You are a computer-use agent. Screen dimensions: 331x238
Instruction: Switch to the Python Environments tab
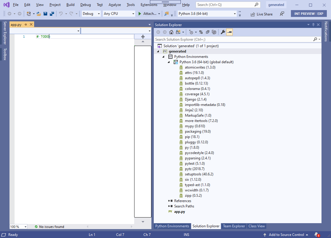pos(172,226)
